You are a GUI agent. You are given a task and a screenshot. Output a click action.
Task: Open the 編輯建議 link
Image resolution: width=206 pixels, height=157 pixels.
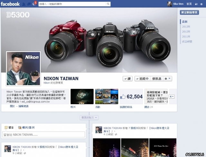point(23,106)
